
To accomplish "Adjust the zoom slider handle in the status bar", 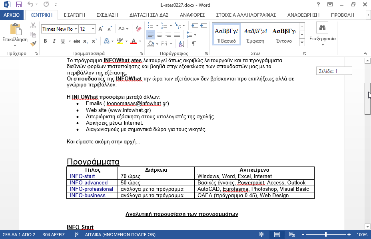I will (326, 235).
